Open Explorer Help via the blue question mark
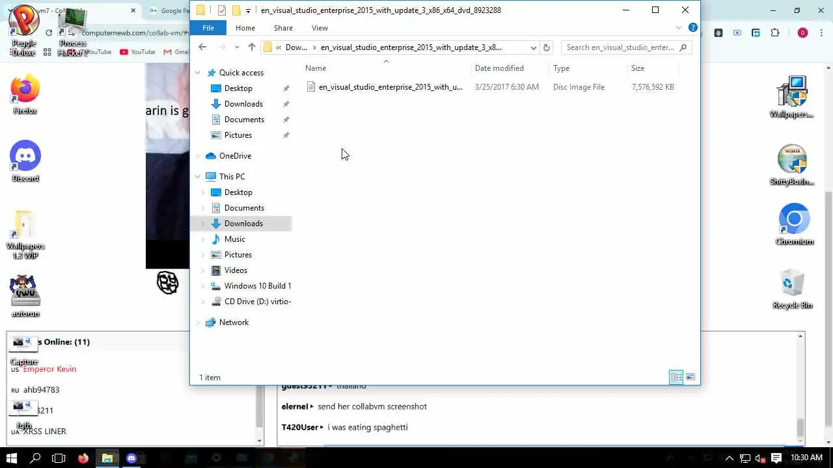Viewport: 833px width, 468px height. pos(693,28)
